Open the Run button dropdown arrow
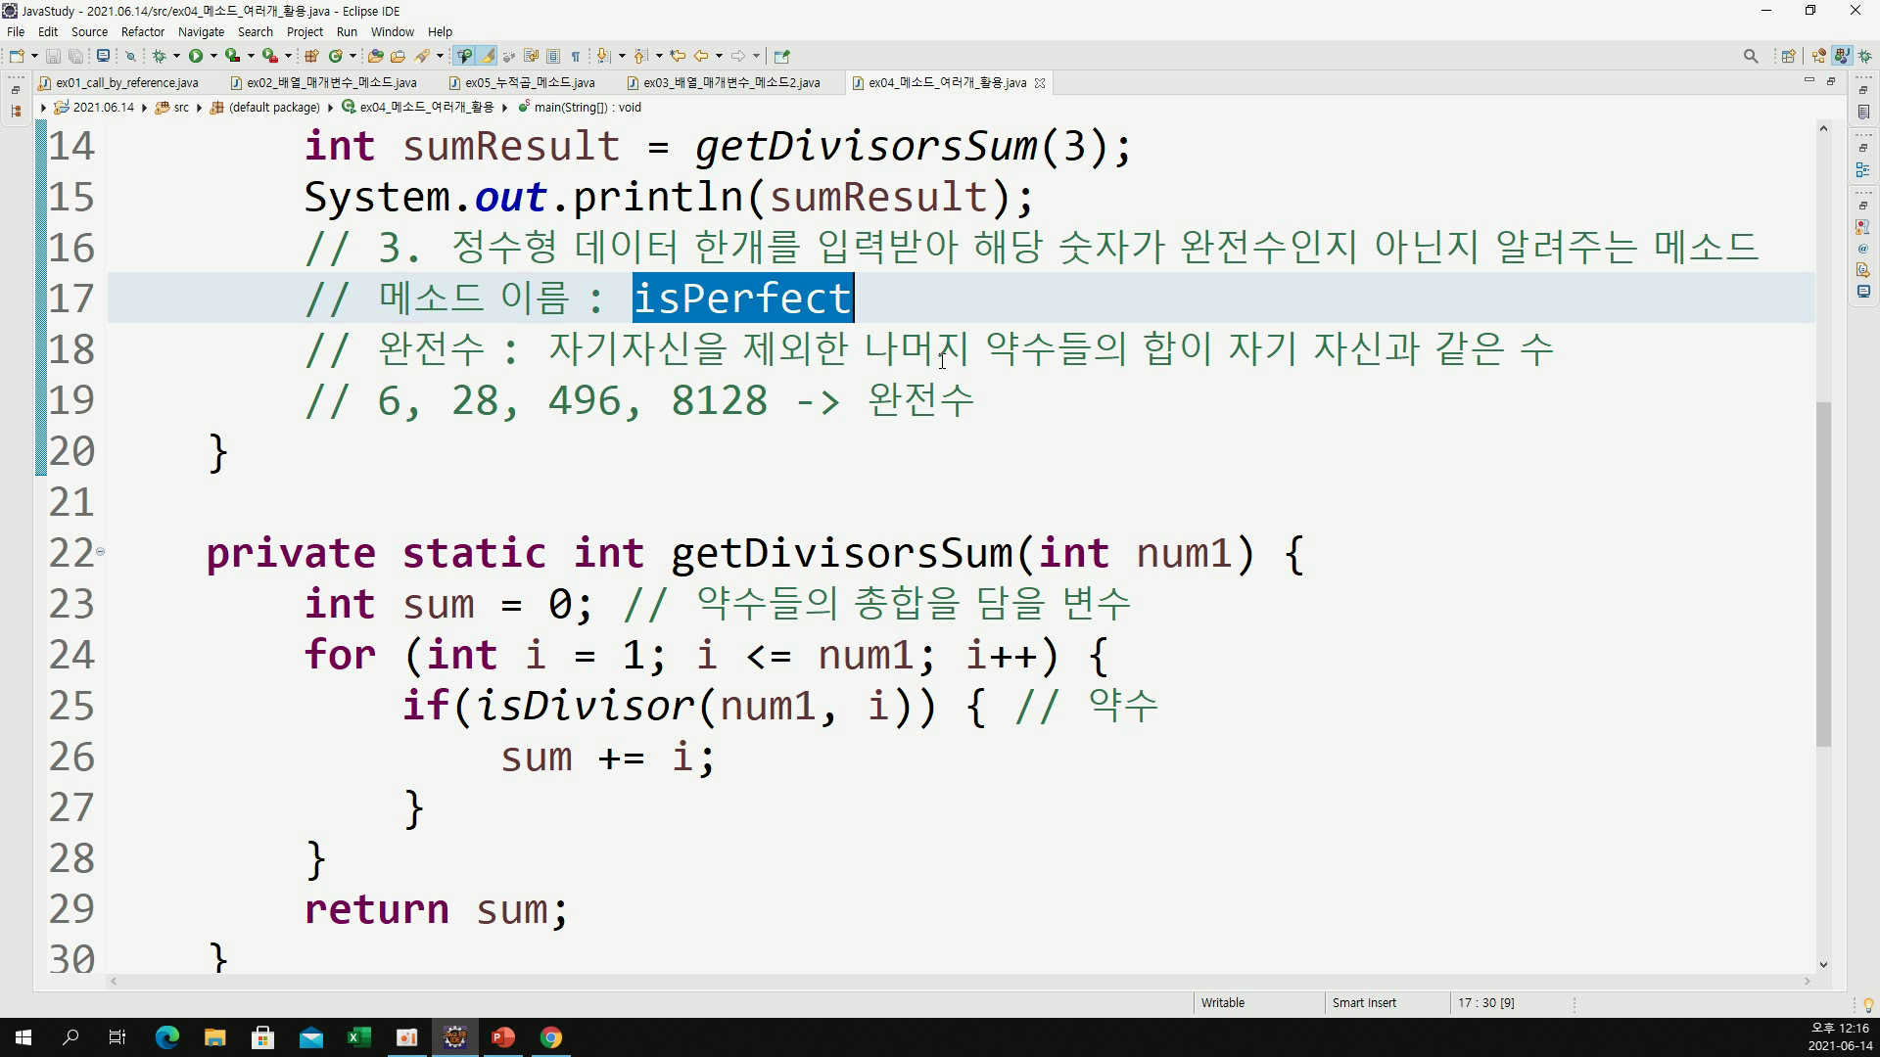Screen dimensions: 1880x1057 tap(213, 56)
